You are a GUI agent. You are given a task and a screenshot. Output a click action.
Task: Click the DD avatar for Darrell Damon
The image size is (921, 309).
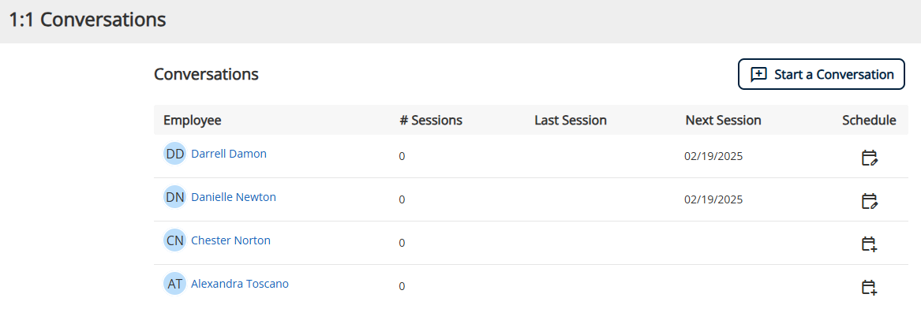(174, 154)
